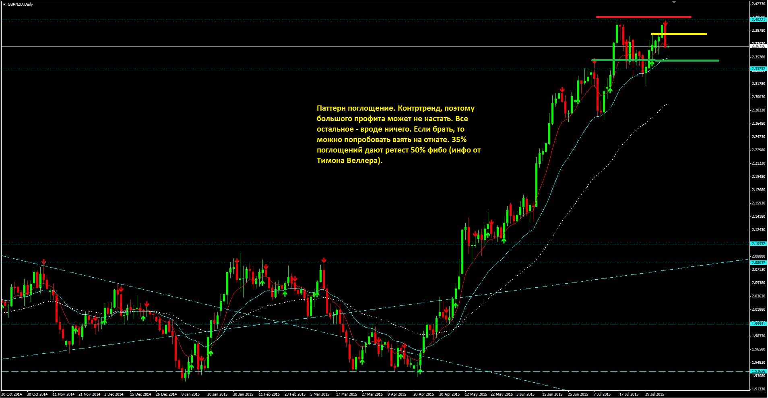Select the cyan level label "2.08037"
Viewport: 768px width, 398px height.
click(x=758, y=263)
